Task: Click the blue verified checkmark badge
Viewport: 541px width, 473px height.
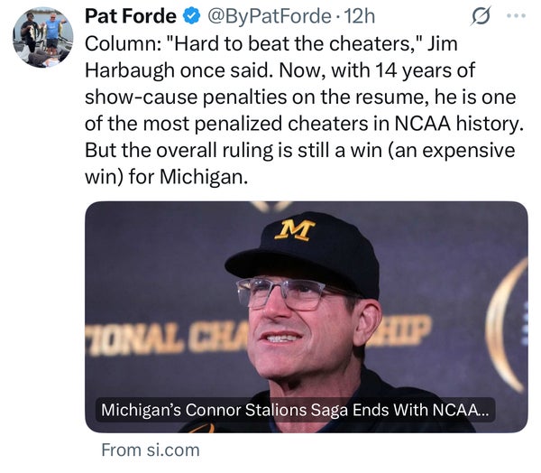Action: 191,16
